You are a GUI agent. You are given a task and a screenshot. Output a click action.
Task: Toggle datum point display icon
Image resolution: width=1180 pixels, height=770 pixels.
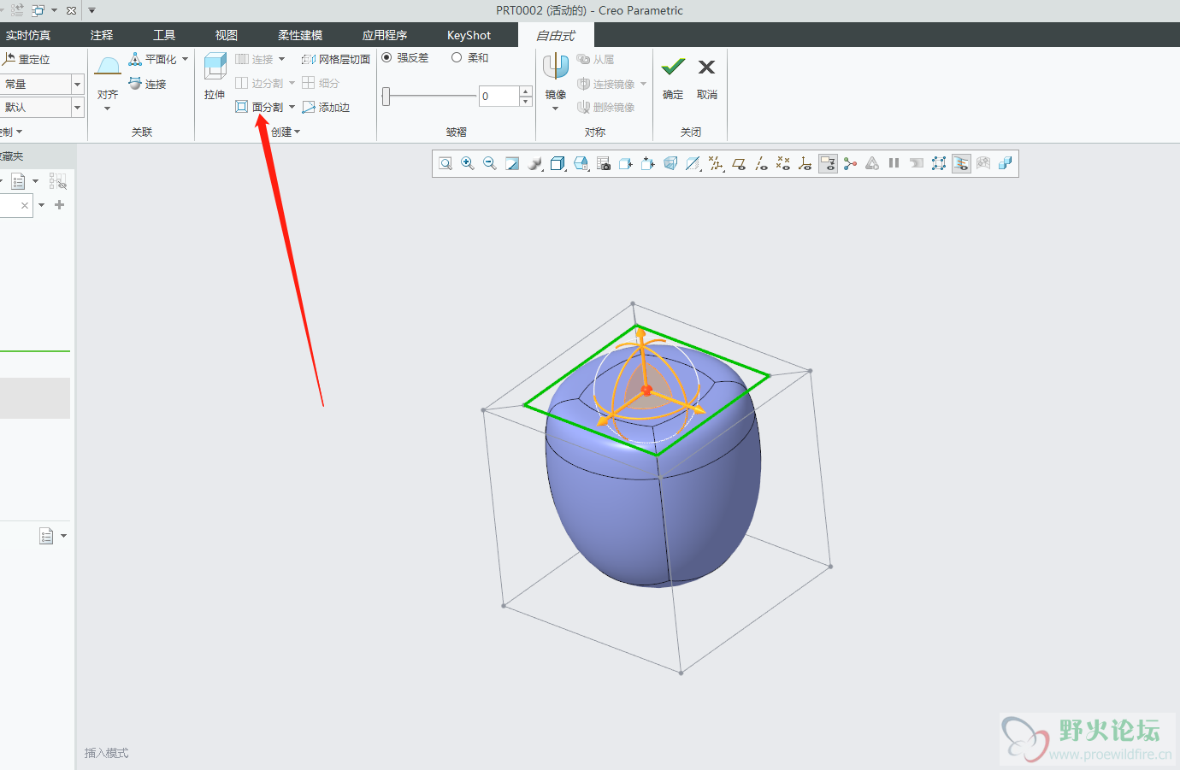(783, 163)
